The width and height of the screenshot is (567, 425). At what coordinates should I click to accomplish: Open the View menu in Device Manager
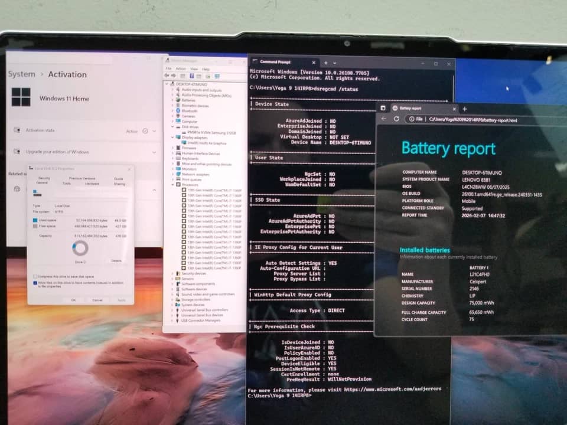(x=194, y=68)
